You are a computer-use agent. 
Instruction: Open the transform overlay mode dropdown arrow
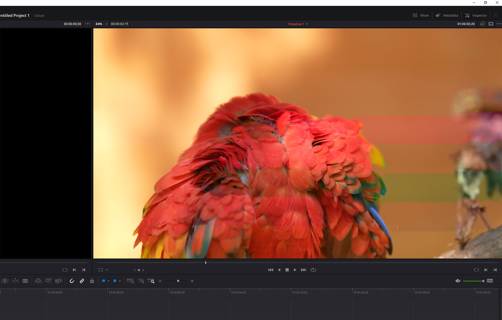click(x=107, y=270)
